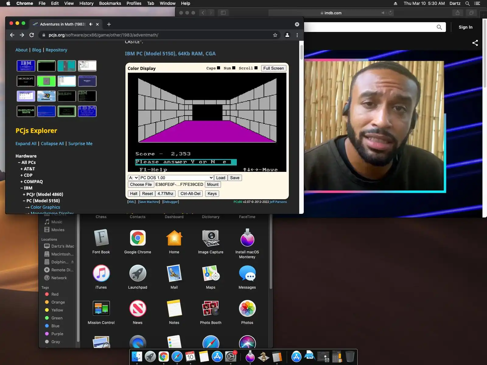Click the share icon on the IMDb page

475,43
